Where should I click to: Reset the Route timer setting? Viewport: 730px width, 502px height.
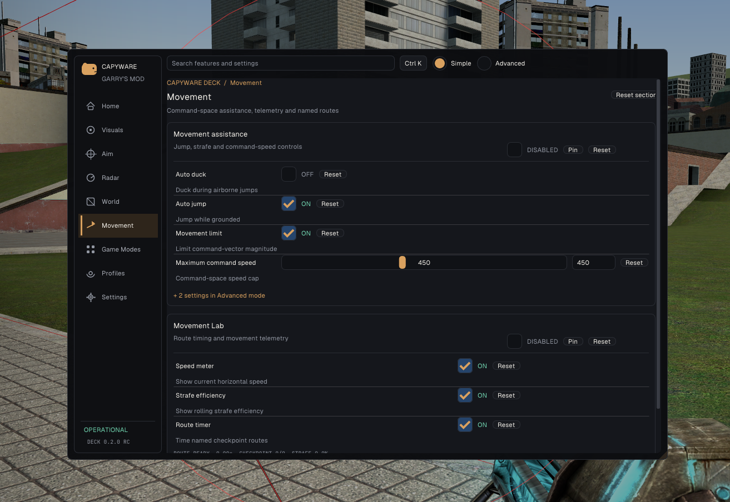(506, 425)
